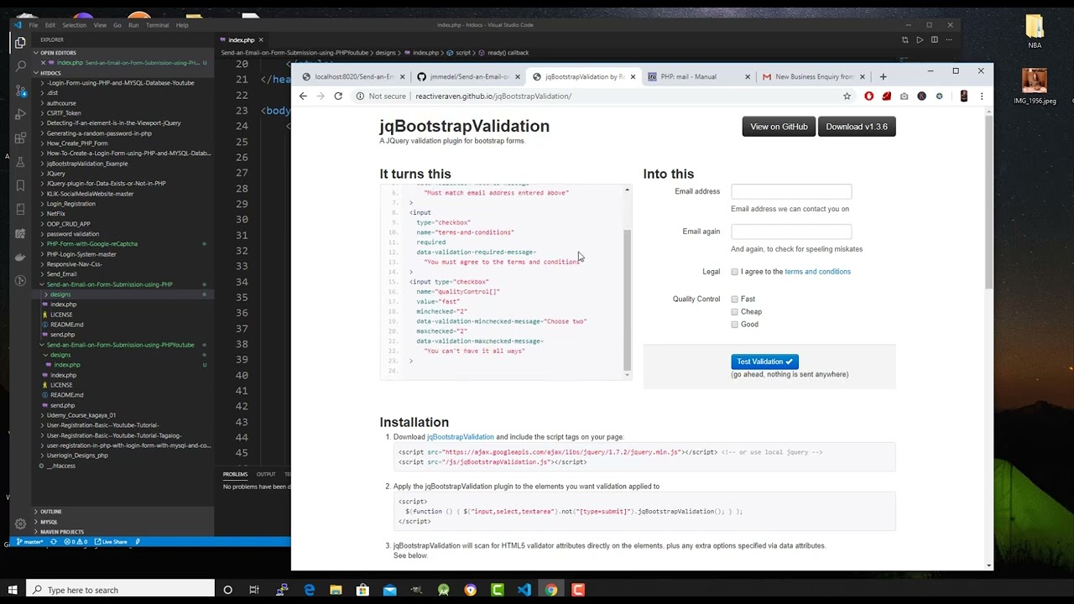The height and width of the screenshot is (604, 1074).
Task: Open the Source Control view in VS Code
Action: click(20, 90)
